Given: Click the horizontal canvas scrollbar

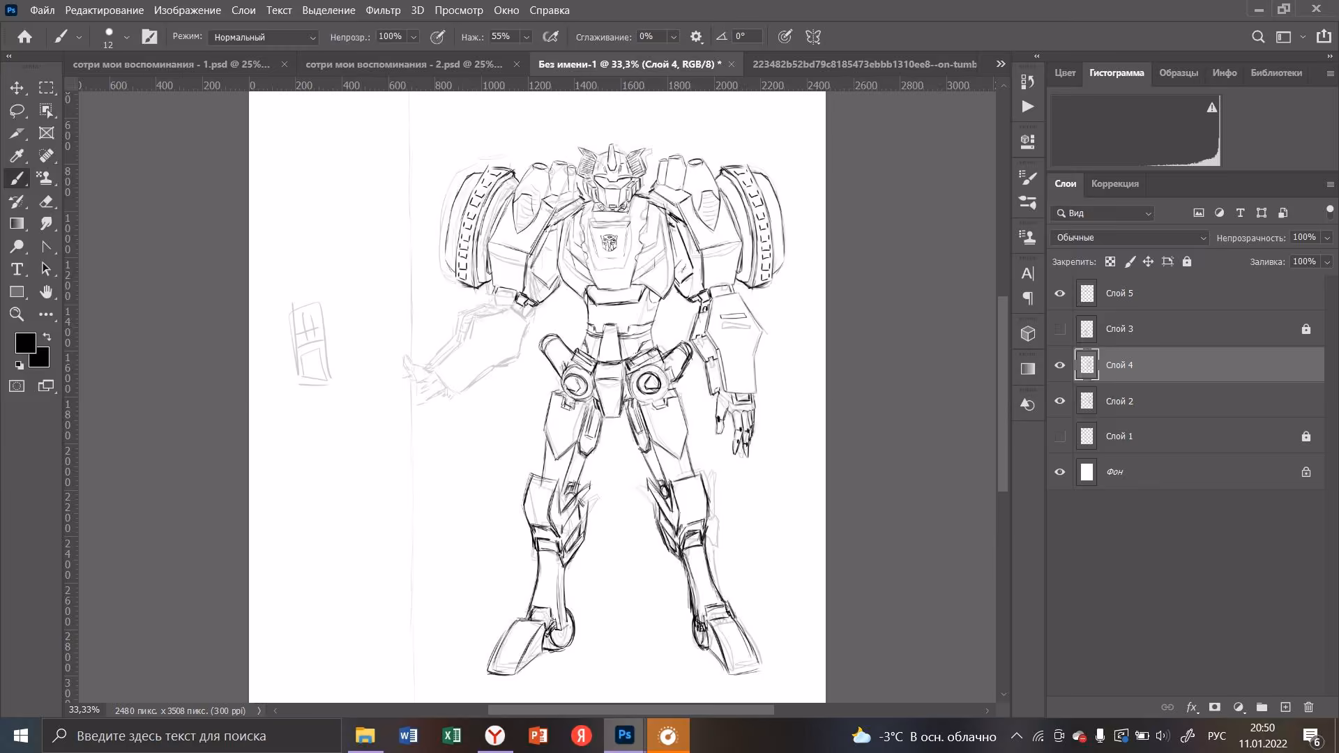Looking at the screenshot, I should (630, 710).
